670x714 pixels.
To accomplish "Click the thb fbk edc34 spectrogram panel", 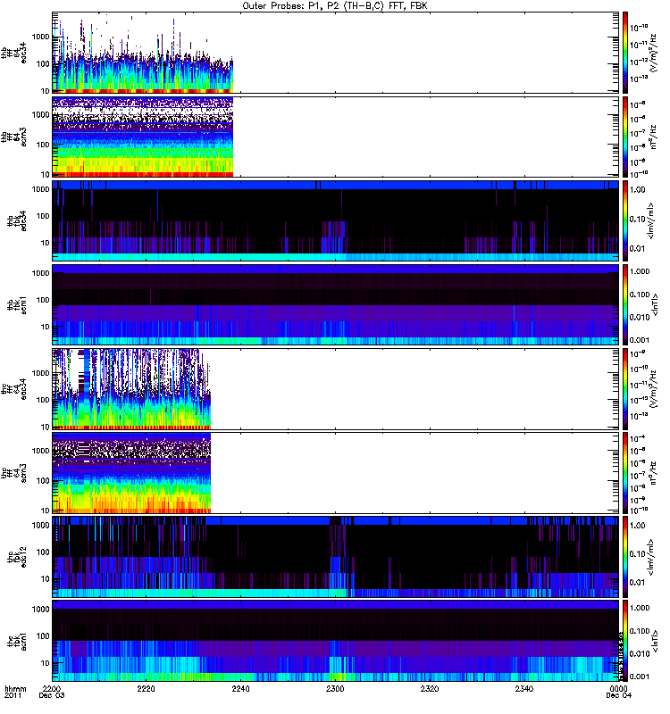I will (336, 220).
